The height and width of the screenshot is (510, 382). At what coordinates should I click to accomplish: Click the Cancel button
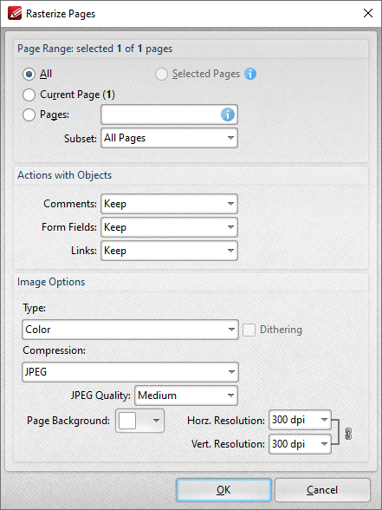[322, 490]
